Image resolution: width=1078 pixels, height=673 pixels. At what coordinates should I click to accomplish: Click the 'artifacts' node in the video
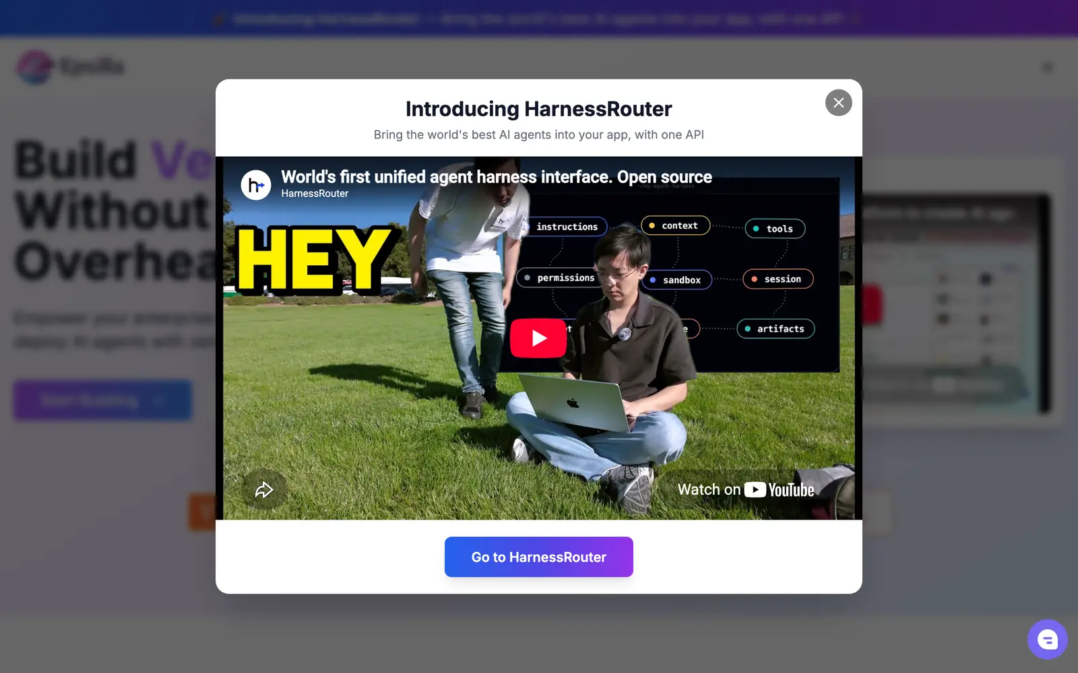point(775,329)
